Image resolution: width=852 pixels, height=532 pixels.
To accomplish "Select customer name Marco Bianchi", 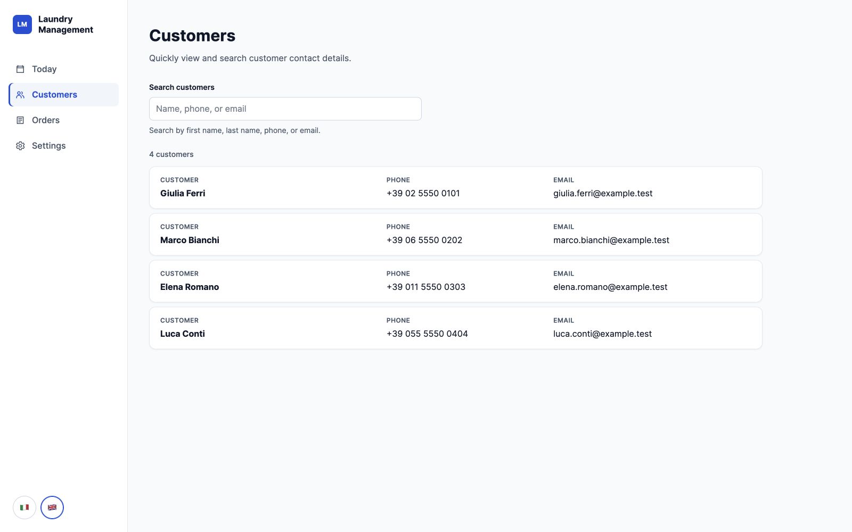I will click(190, 240).
